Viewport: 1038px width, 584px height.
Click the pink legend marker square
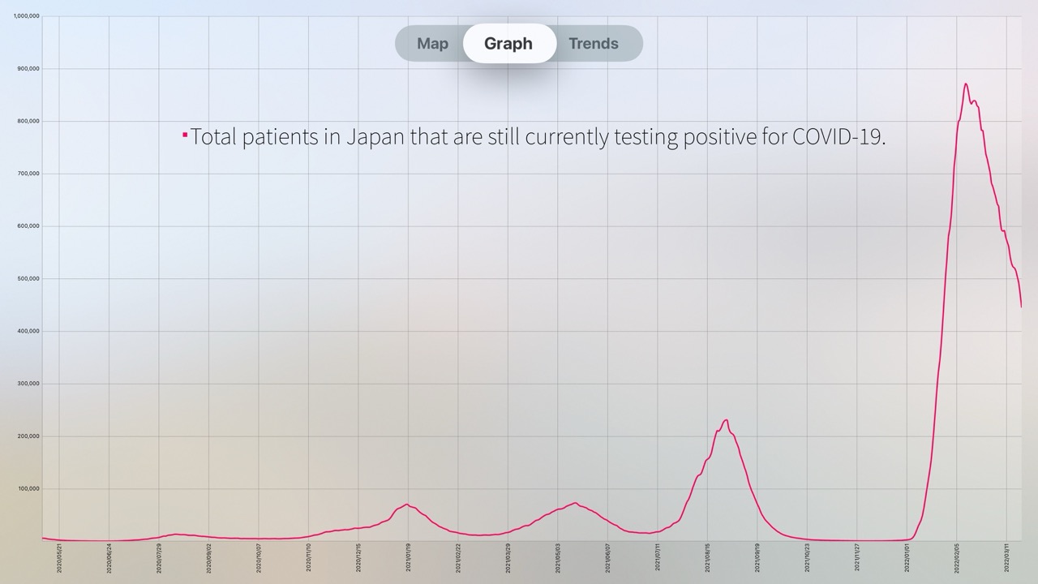pos(185,135)
